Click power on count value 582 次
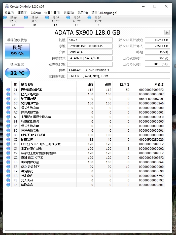This screenshot has height=235, width=176. pos(157,58)
